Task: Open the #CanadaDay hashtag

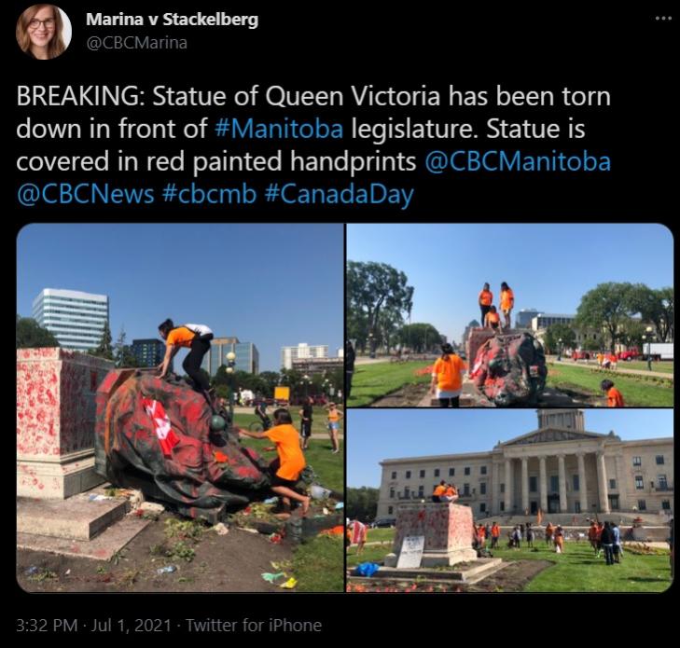Action: point(339,194)
